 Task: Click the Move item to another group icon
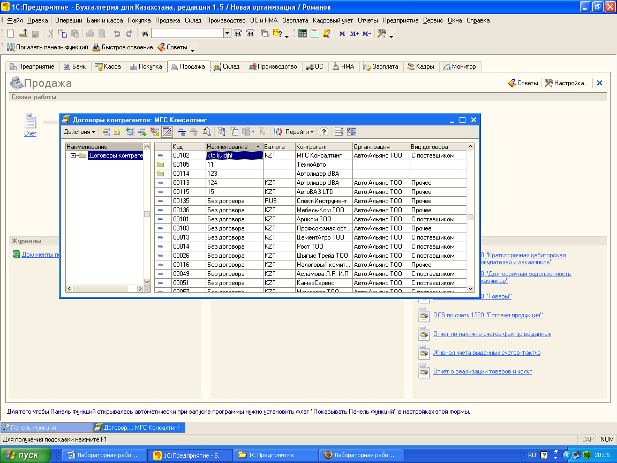(207, 132)
